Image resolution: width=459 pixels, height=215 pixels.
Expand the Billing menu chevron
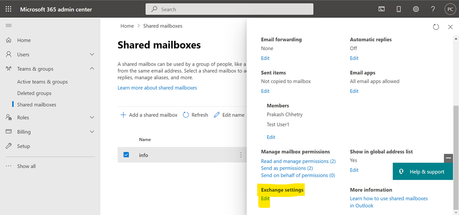click(92, 131)
